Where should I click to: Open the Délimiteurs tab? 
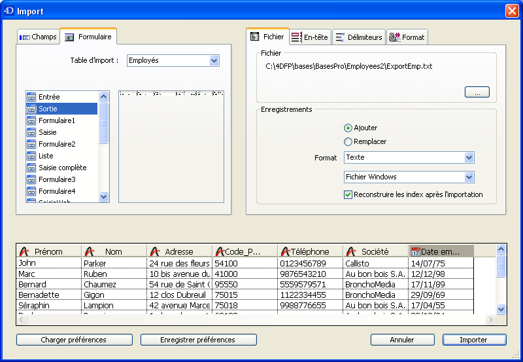click(358, 37)
